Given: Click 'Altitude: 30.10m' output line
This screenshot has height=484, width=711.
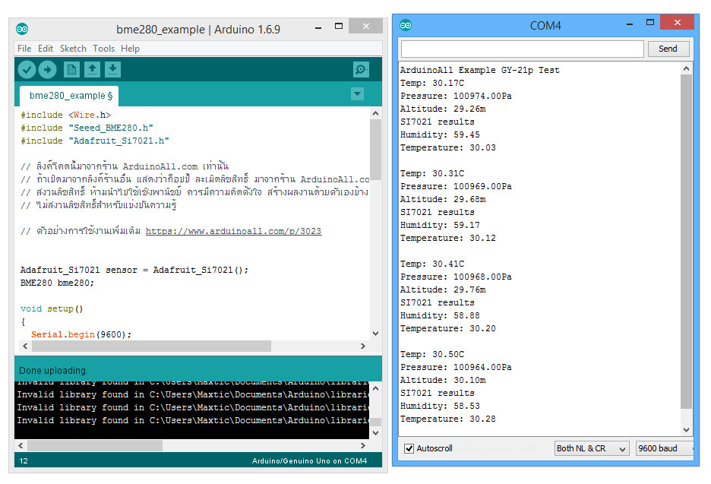Looking at the screenshot, I should coord(443,380).
